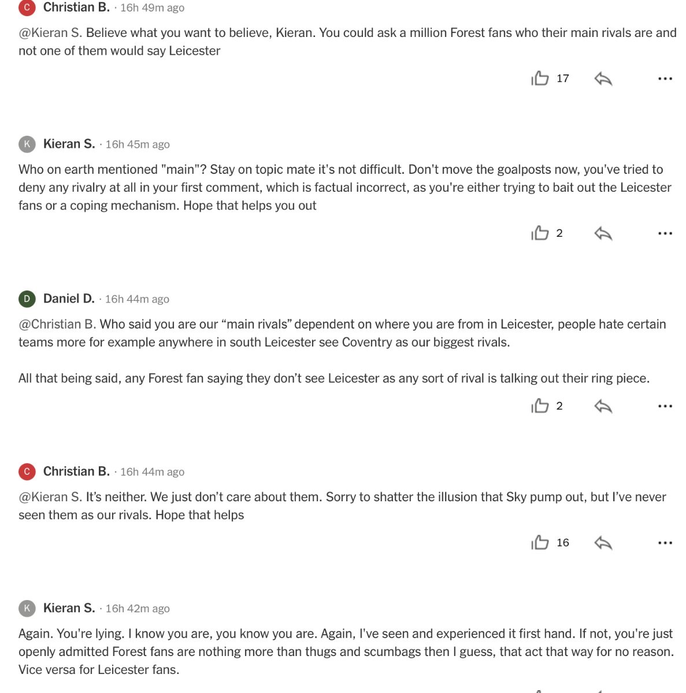Image resolution: width=686 pixels, height=693 pixels.
Task: Like Christian B.'s comment with 17 likes
Action: click(x=540, y=78)
